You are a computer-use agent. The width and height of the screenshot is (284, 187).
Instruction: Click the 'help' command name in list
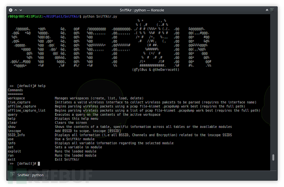[12, 119]
